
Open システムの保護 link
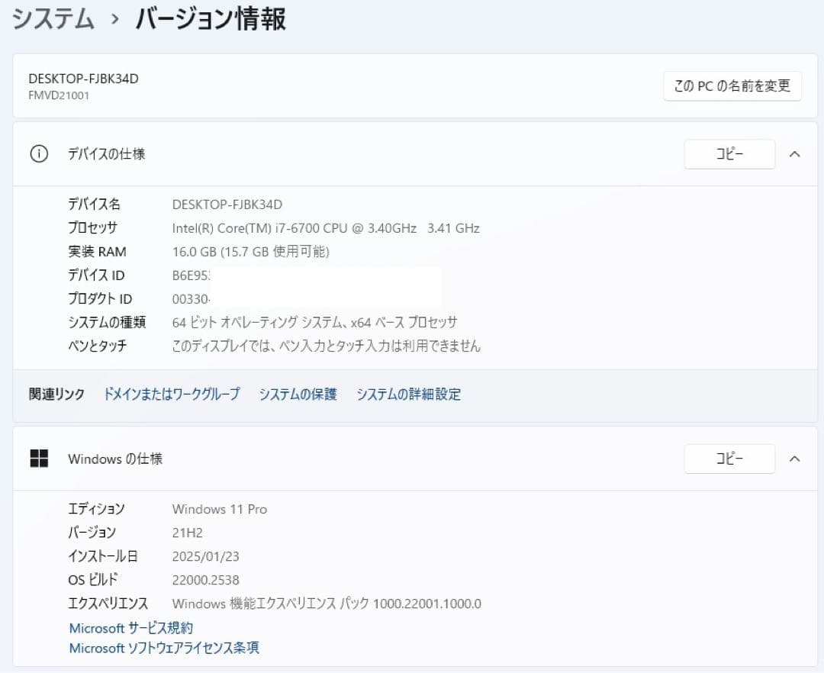click(298, 394)
